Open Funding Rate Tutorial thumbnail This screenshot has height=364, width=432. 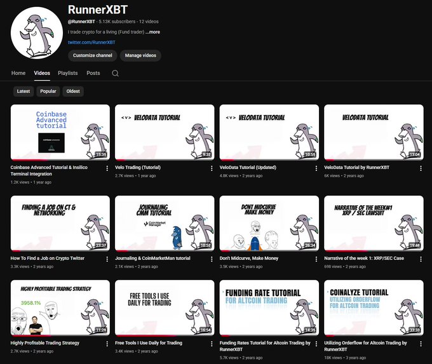point(269,308)
